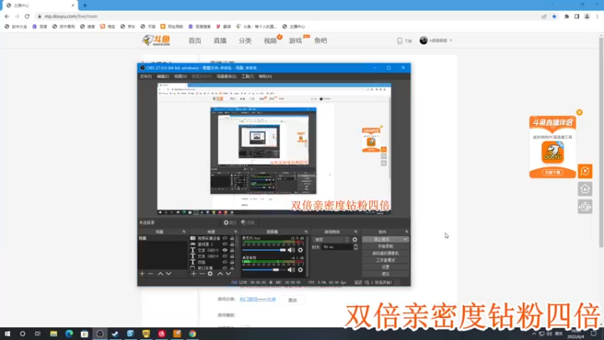Mute the 麦克风/Aux channel
604x340 pixels.
(291, 250)
